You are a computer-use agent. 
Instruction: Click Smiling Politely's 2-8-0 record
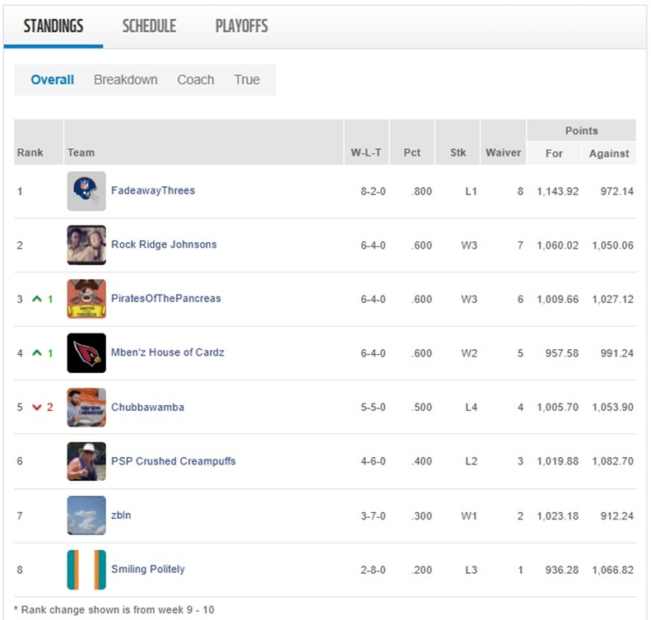[x=373, y=570]
